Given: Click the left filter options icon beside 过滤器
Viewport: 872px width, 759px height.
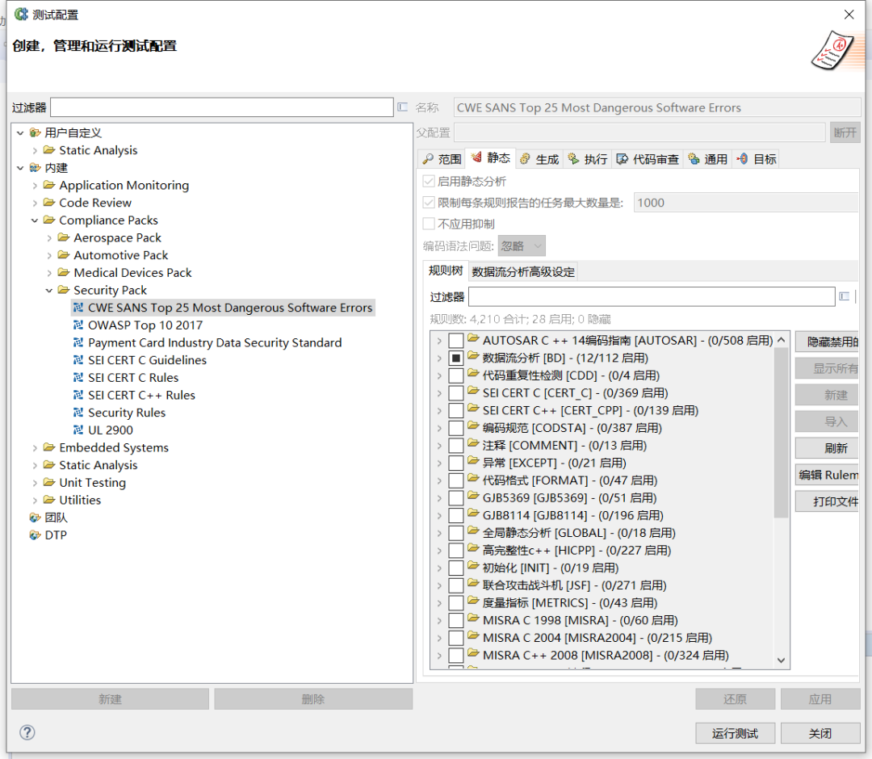Looking at the screenshot, I should click(x=402, y=107).
